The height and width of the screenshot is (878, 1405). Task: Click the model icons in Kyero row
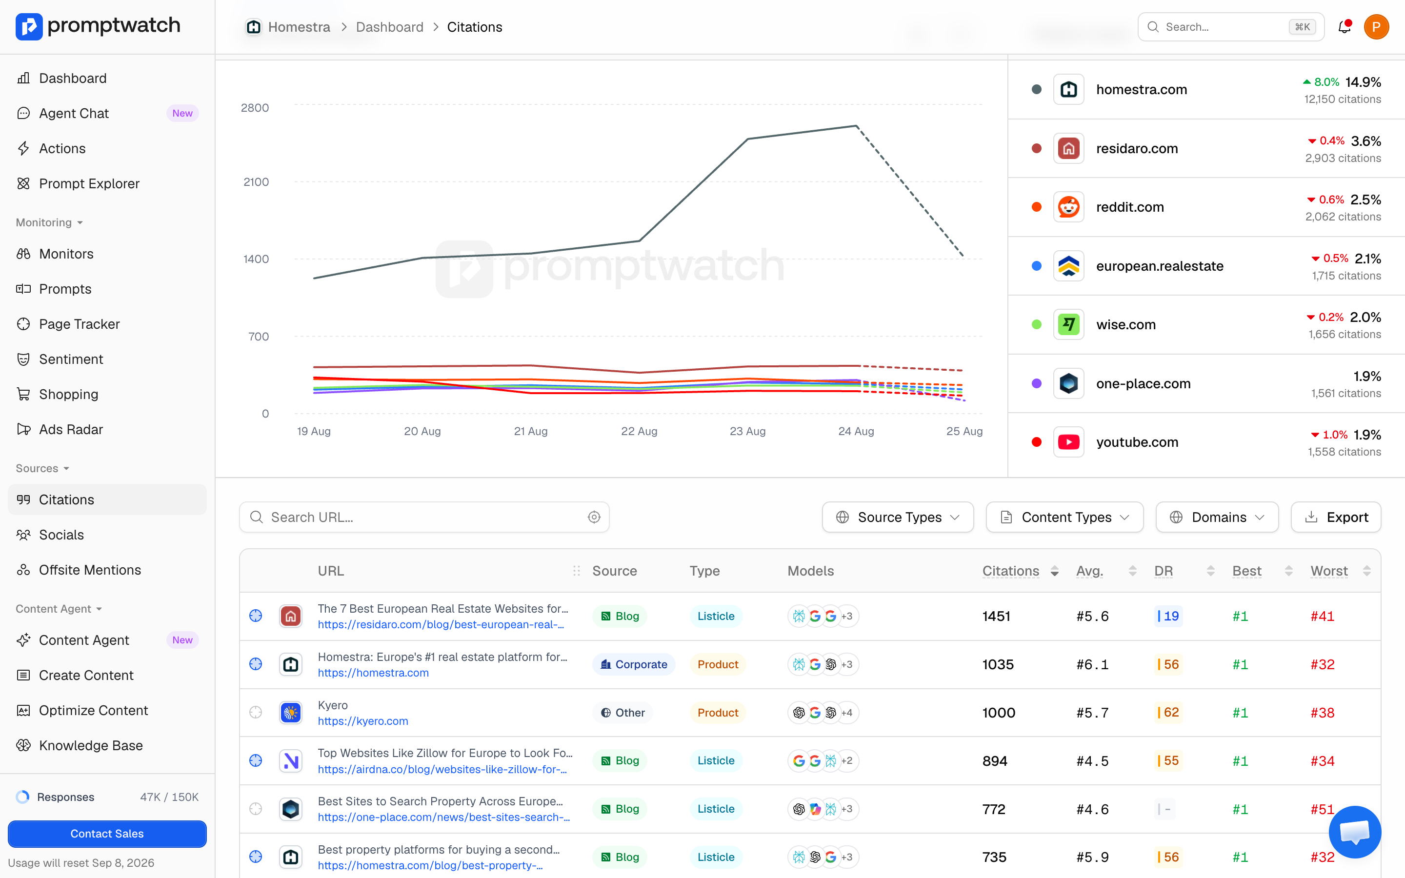pos(823,713)
